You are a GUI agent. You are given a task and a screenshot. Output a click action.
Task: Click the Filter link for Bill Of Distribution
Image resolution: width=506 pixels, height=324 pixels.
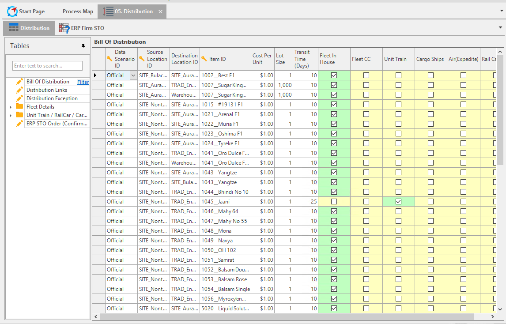[x=83, y=82]
